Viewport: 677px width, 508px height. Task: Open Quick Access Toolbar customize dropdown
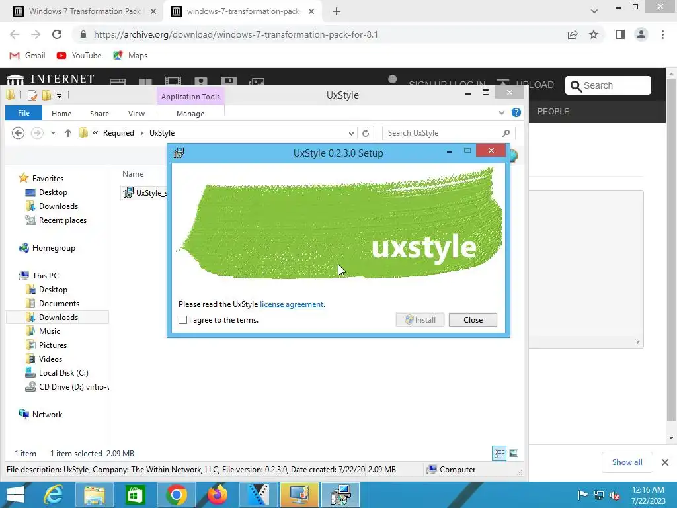click(59, 95)
